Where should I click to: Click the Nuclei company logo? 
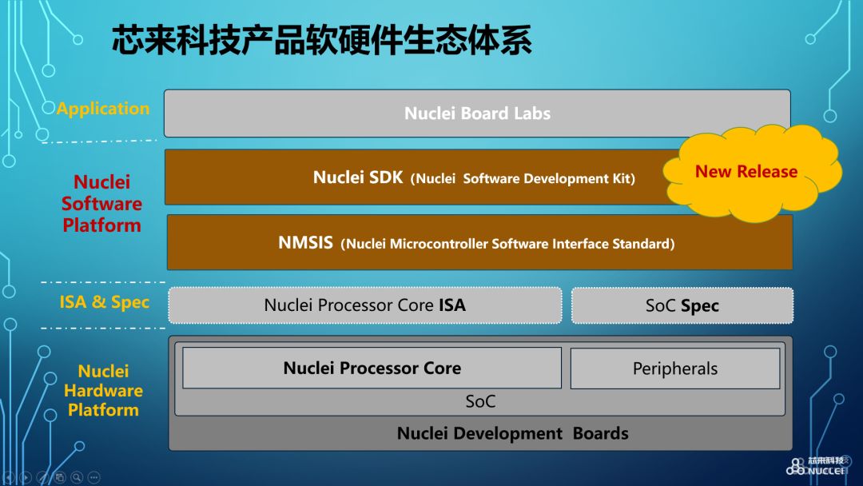[813, 466]
